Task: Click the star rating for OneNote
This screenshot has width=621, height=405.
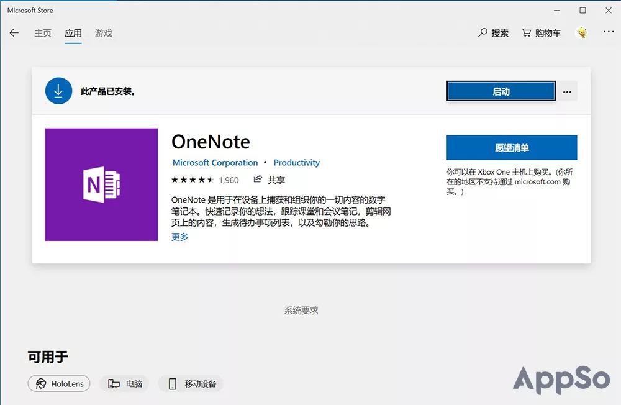Action: point(193,180)
